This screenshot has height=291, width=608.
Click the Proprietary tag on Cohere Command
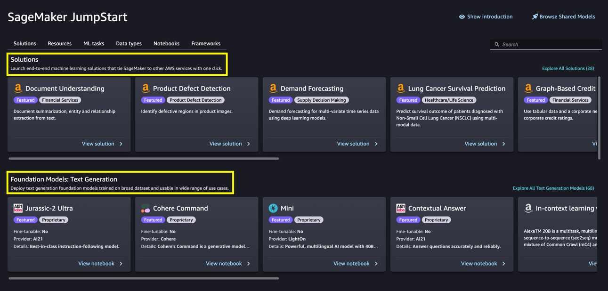coord(181,220)
